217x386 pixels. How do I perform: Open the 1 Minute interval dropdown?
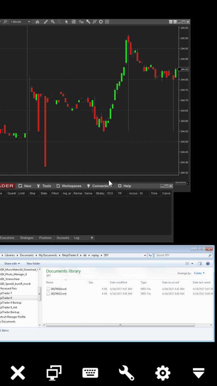21,22
